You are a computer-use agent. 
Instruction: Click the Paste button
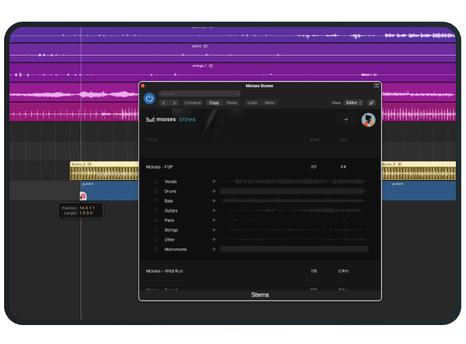tap(232, 103)
